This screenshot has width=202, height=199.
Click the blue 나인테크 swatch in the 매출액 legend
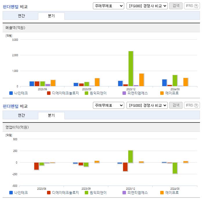(x=11, y=93)
